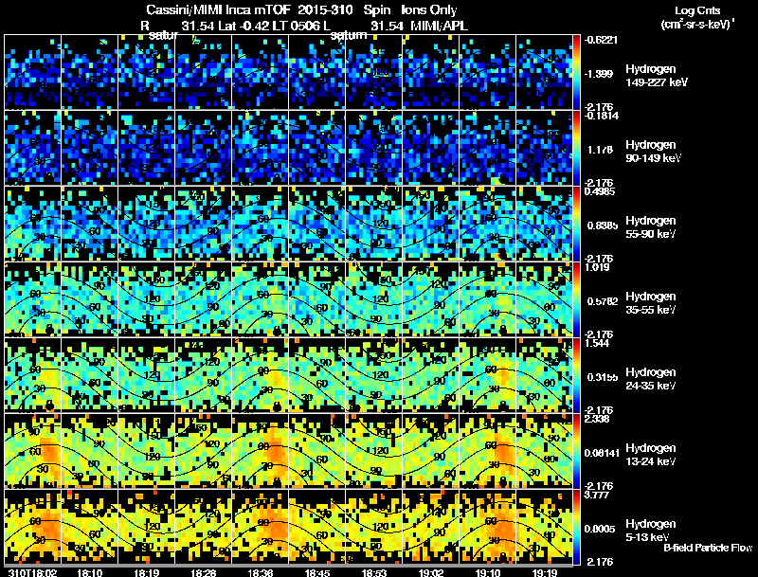
Task: Click the 'Ions Only' text in the title
Action: click(429, 10)
